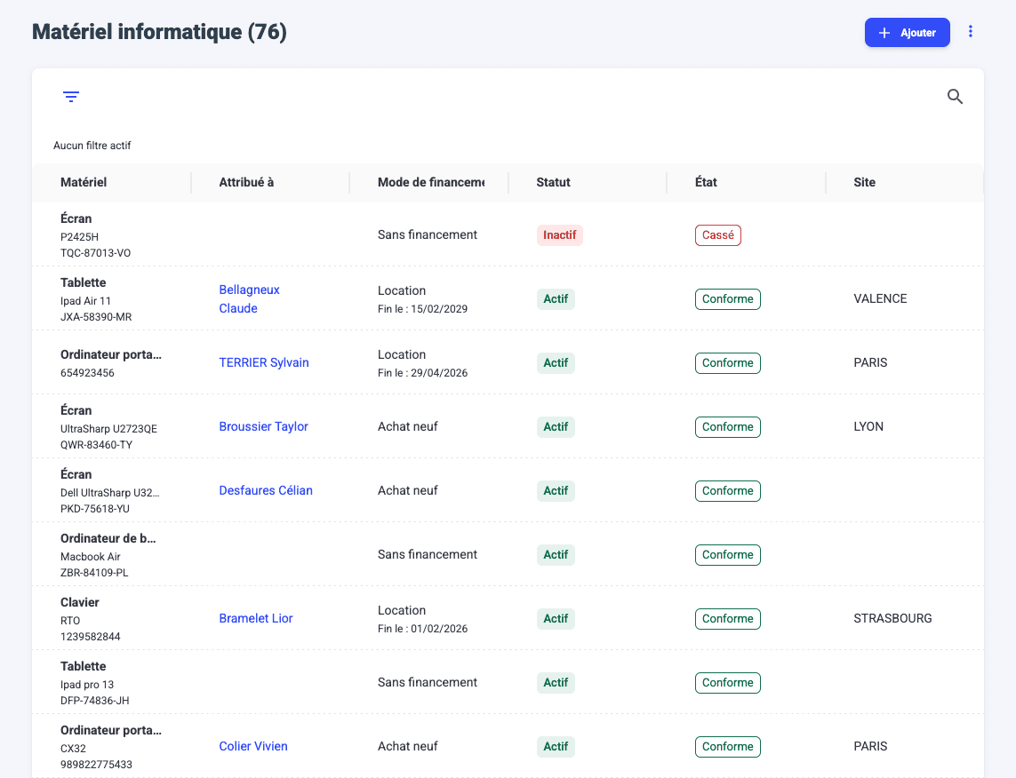Open the filter list icon

point(71,97)
